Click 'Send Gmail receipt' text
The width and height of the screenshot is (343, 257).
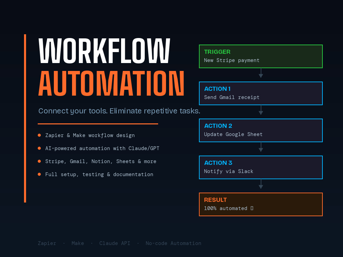232,97
